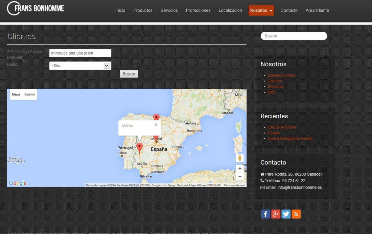Screen dimensions: 372x234
Task: Open the Blog sidebar link
Action: click(x=272, y=92)
